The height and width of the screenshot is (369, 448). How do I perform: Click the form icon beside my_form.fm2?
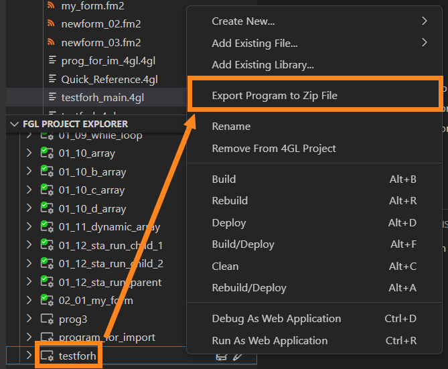coord(51,5)
